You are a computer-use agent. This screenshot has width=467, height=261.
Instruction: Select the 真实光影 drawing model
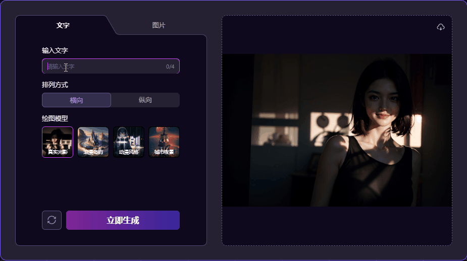click(58, 142)
